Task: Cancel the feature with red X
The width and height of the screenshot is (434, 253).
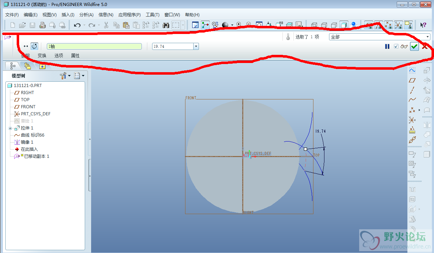Action: tap(425, 46)
